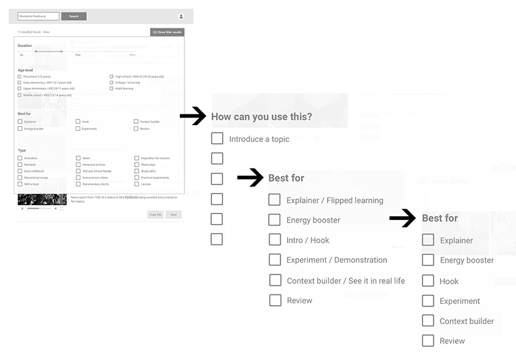Click the Search button
Viewport: 516px width, 355px height.
(74, 16)
